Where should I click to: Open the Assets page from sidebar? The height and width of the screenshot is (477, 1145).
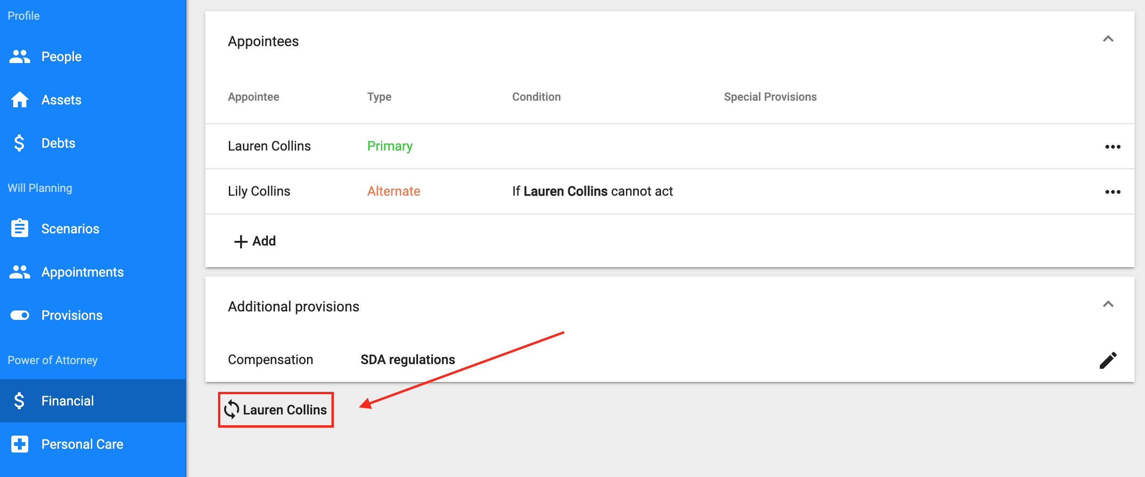93,100
